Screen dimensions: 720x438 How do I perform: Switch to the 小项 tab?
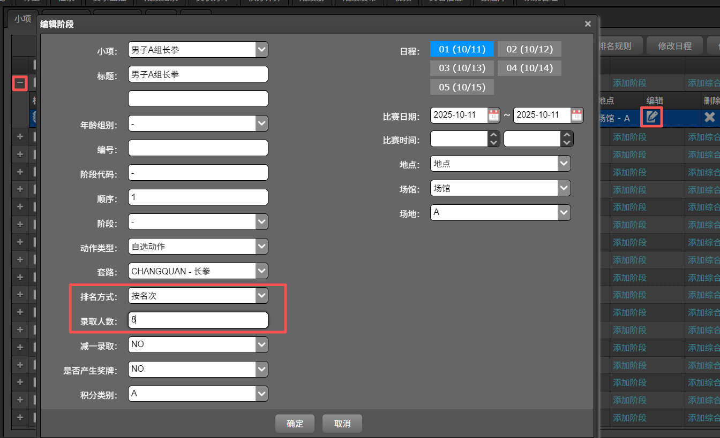click(x=23, y=19)
